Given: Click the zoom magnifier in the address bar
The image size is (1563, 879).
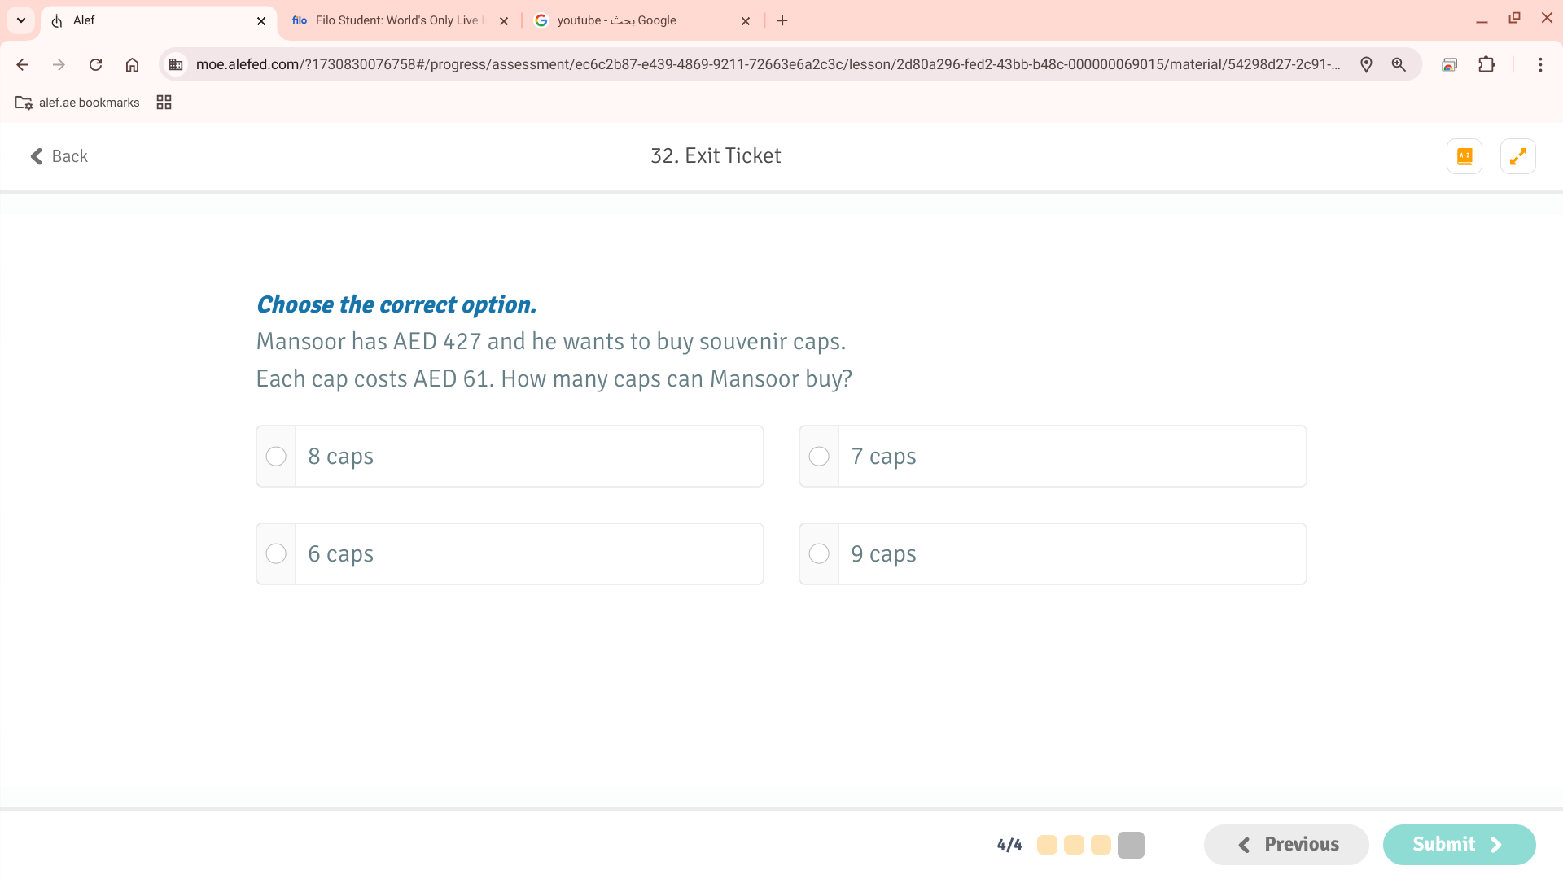Looking at the screenshot, I should [x=1399, y=64].
